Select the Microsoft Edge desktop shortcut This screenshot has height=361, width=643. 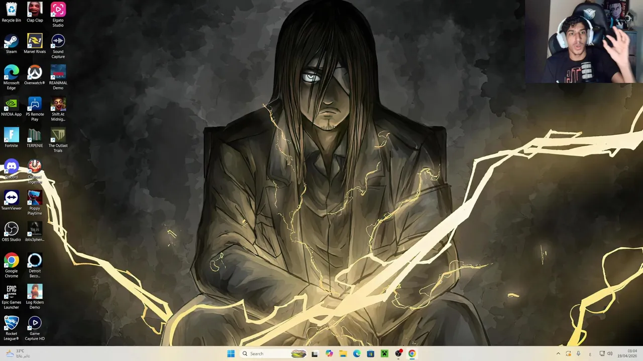coord(11,78)
